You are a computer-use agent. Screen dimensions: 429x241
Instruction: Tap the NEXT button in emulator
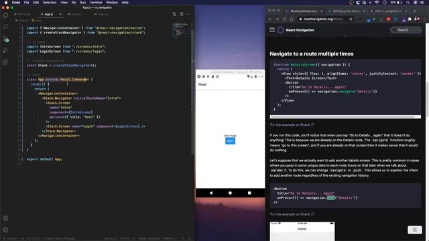pos(230,141)
